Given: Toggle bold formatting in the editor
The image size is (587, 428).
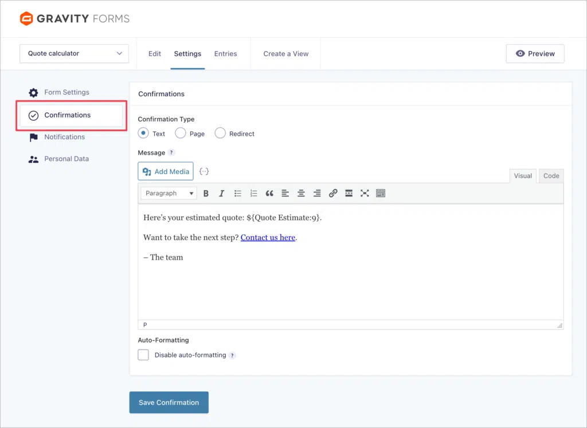Looking at the screenshot, I should click(206, 193).
